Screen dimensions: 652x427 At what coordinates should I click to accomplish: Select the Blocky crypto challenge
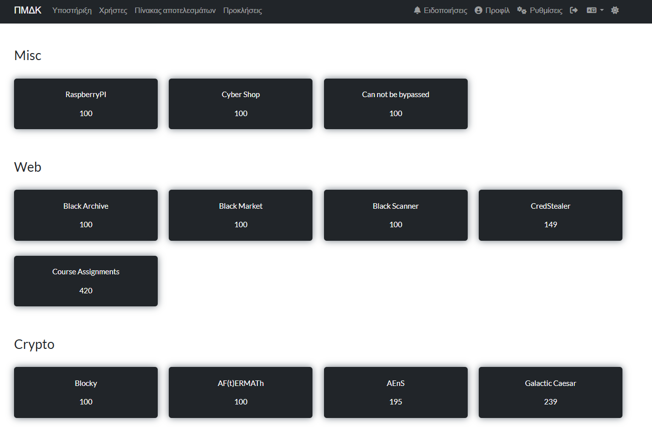(86, 392)
